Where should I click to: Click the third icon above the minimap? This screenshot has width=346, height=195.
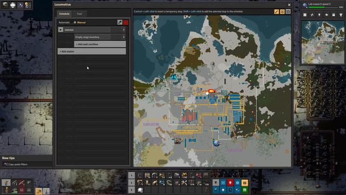[319, 15]
